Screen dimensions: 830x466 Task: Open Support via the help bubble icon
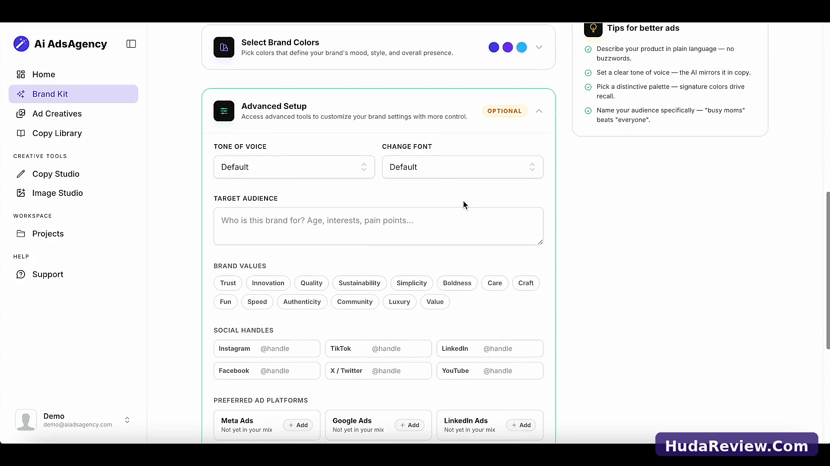[x=21, y=274]
